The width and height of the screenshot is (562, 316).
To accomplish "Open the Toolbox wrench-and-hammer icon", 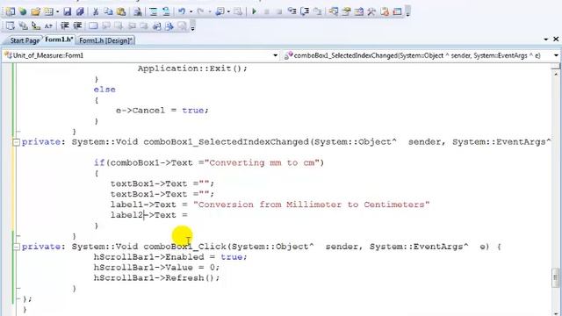I will (371, 11).
